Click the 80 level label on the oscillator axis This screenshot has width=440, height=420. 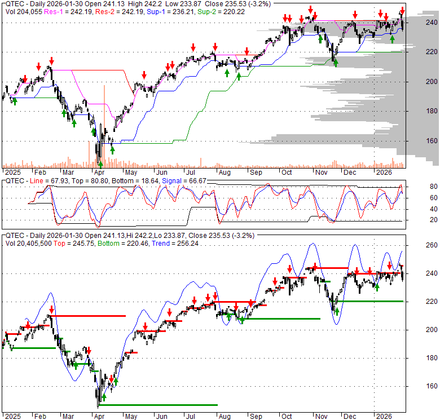tap(434, 187)
